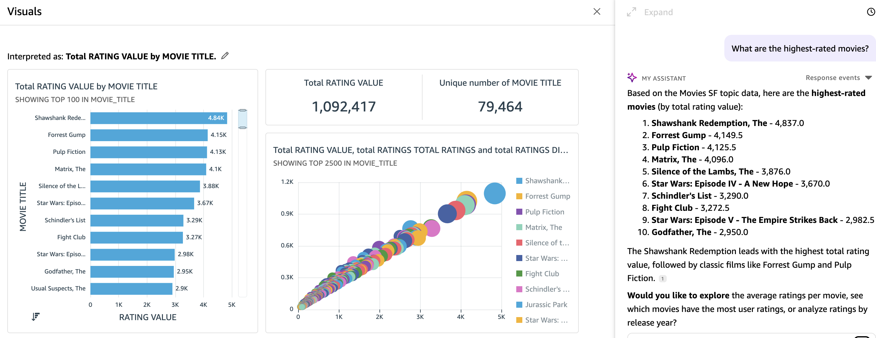Click the user question bubble
Image resolution: width=876 pixels, height=338 pixels.
click(x=800, y=48)
